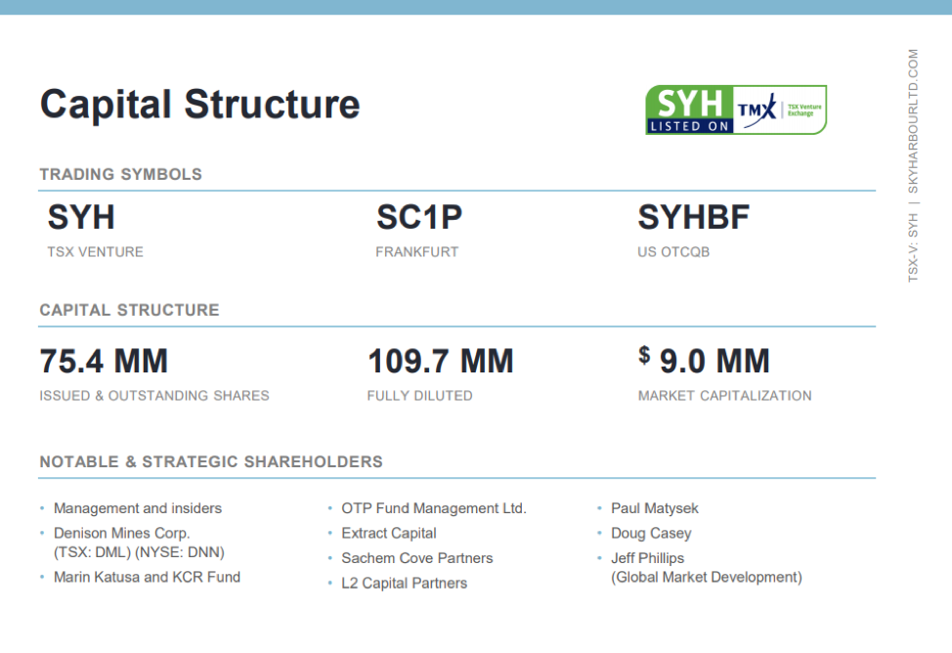Click the MARKET CAPITALIZATION label
Screen dimensions: 952x653
pos(725,396)
